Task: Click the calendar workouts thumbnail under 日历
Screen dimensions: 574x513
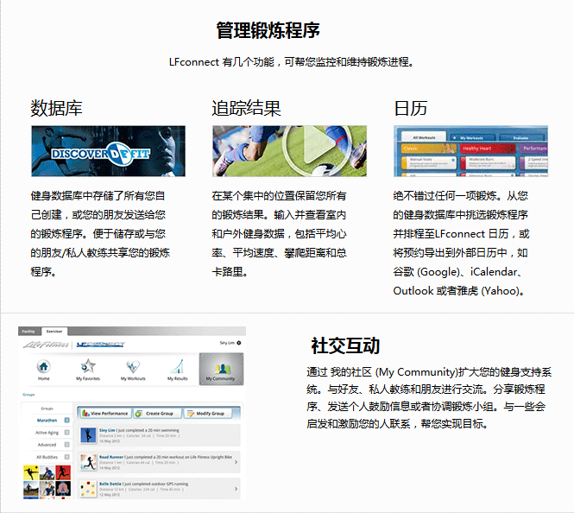Action: tap(470, 151)
